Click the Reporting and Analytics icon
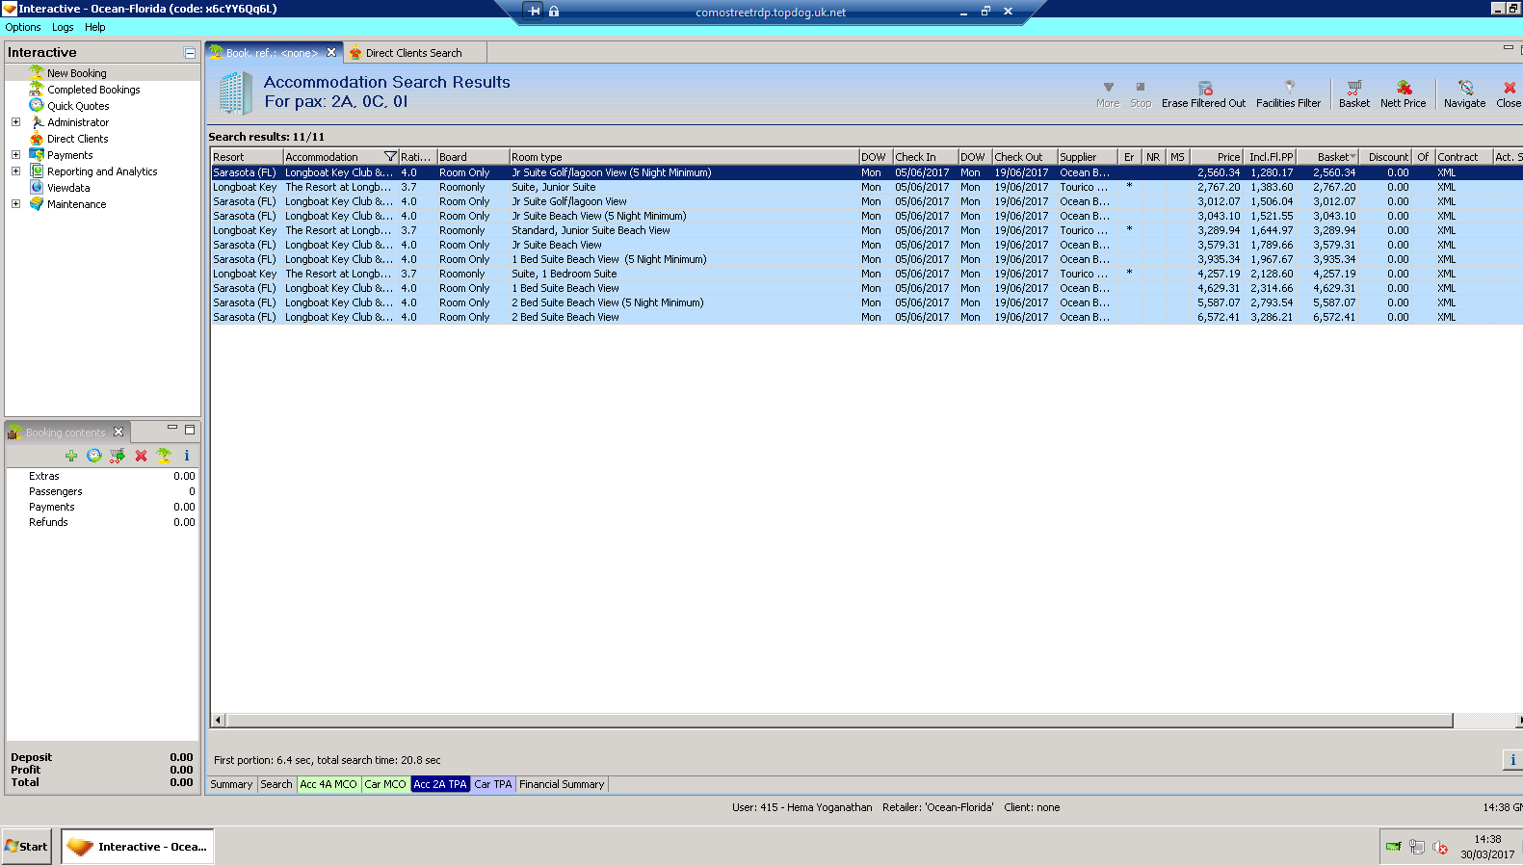The width and height of the screenshot is (1523, 866). (x=37, y=171)
